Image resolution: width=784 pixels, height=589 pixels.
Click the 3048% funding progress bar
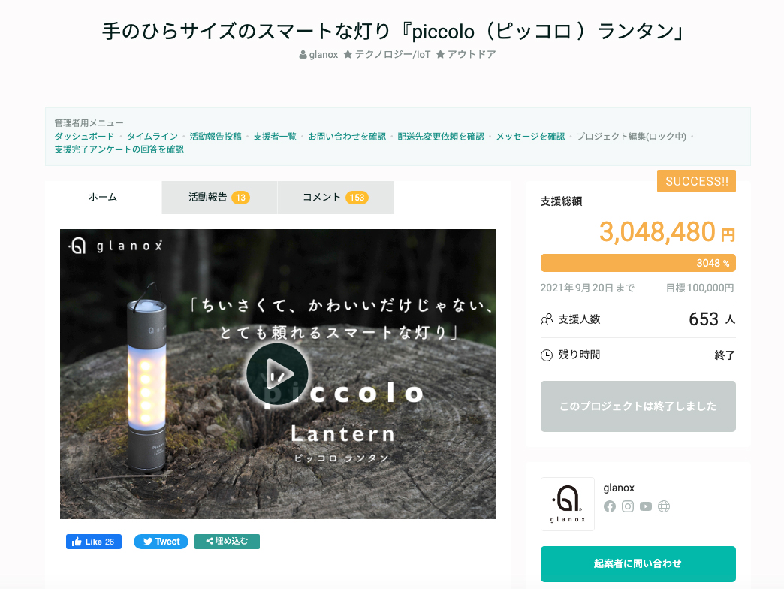638,263
